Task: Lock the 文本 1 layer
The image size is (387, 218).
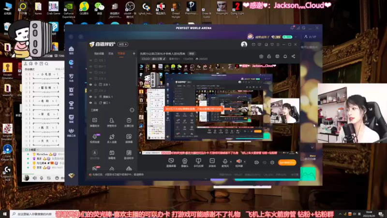Action: point(95,84)
